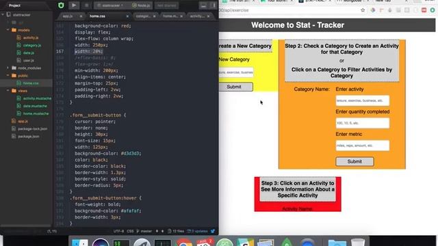
Task: Open Trash in the dock
Action: coord(358,242)
